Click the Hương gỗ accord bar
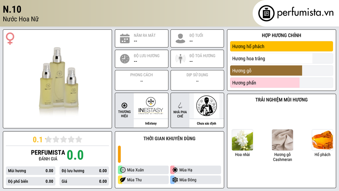Screen dimensions: 339x191 click(x=281, y=71)
